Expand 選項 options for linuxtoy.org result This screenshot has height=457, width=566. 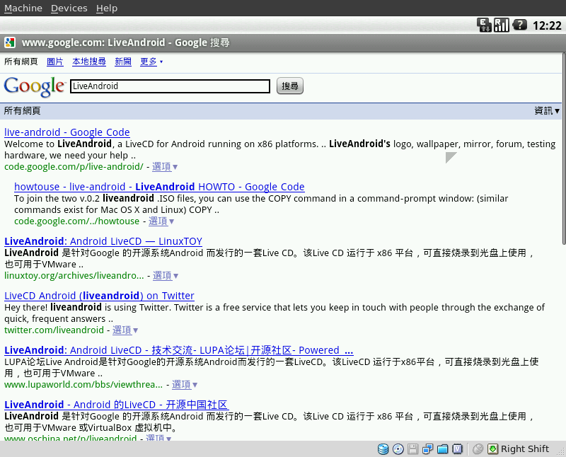(x=166, y=275)
